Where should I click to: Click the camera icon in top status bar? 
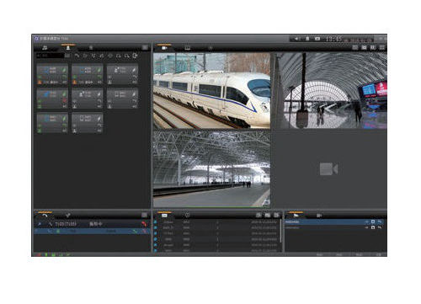[x=317, y=39]
